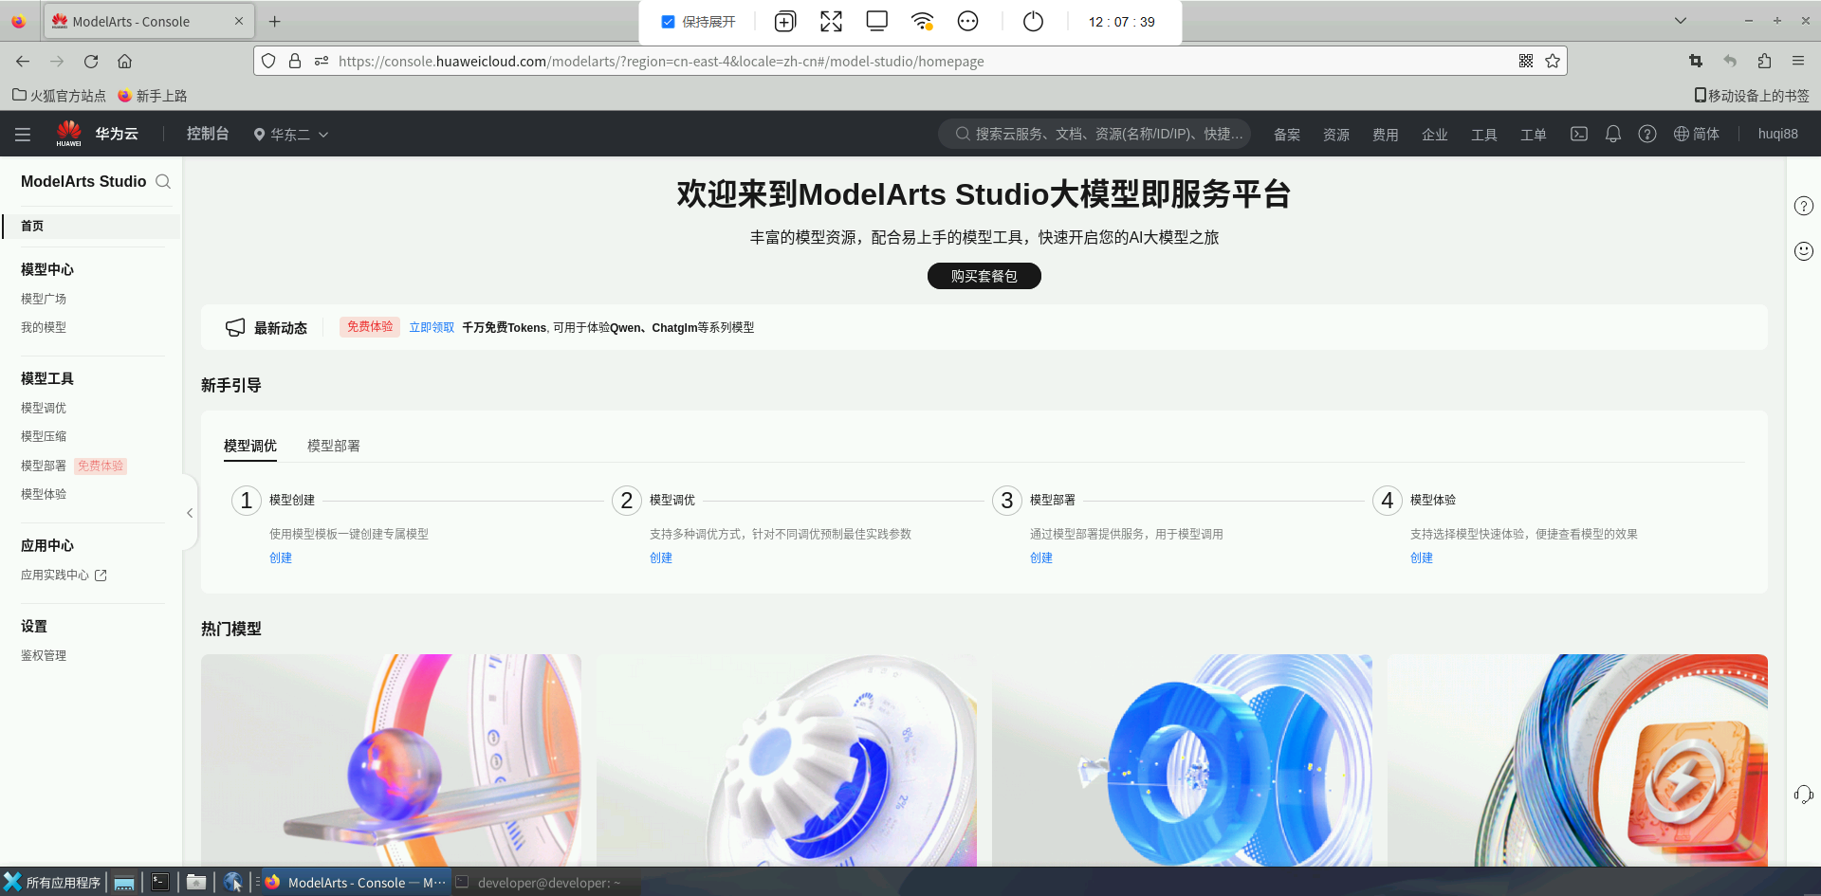The width and height of the screenshot is (1821, 896).
Task: Open sidebar 模型调优 under 模型工具
Action: (44, 408)
